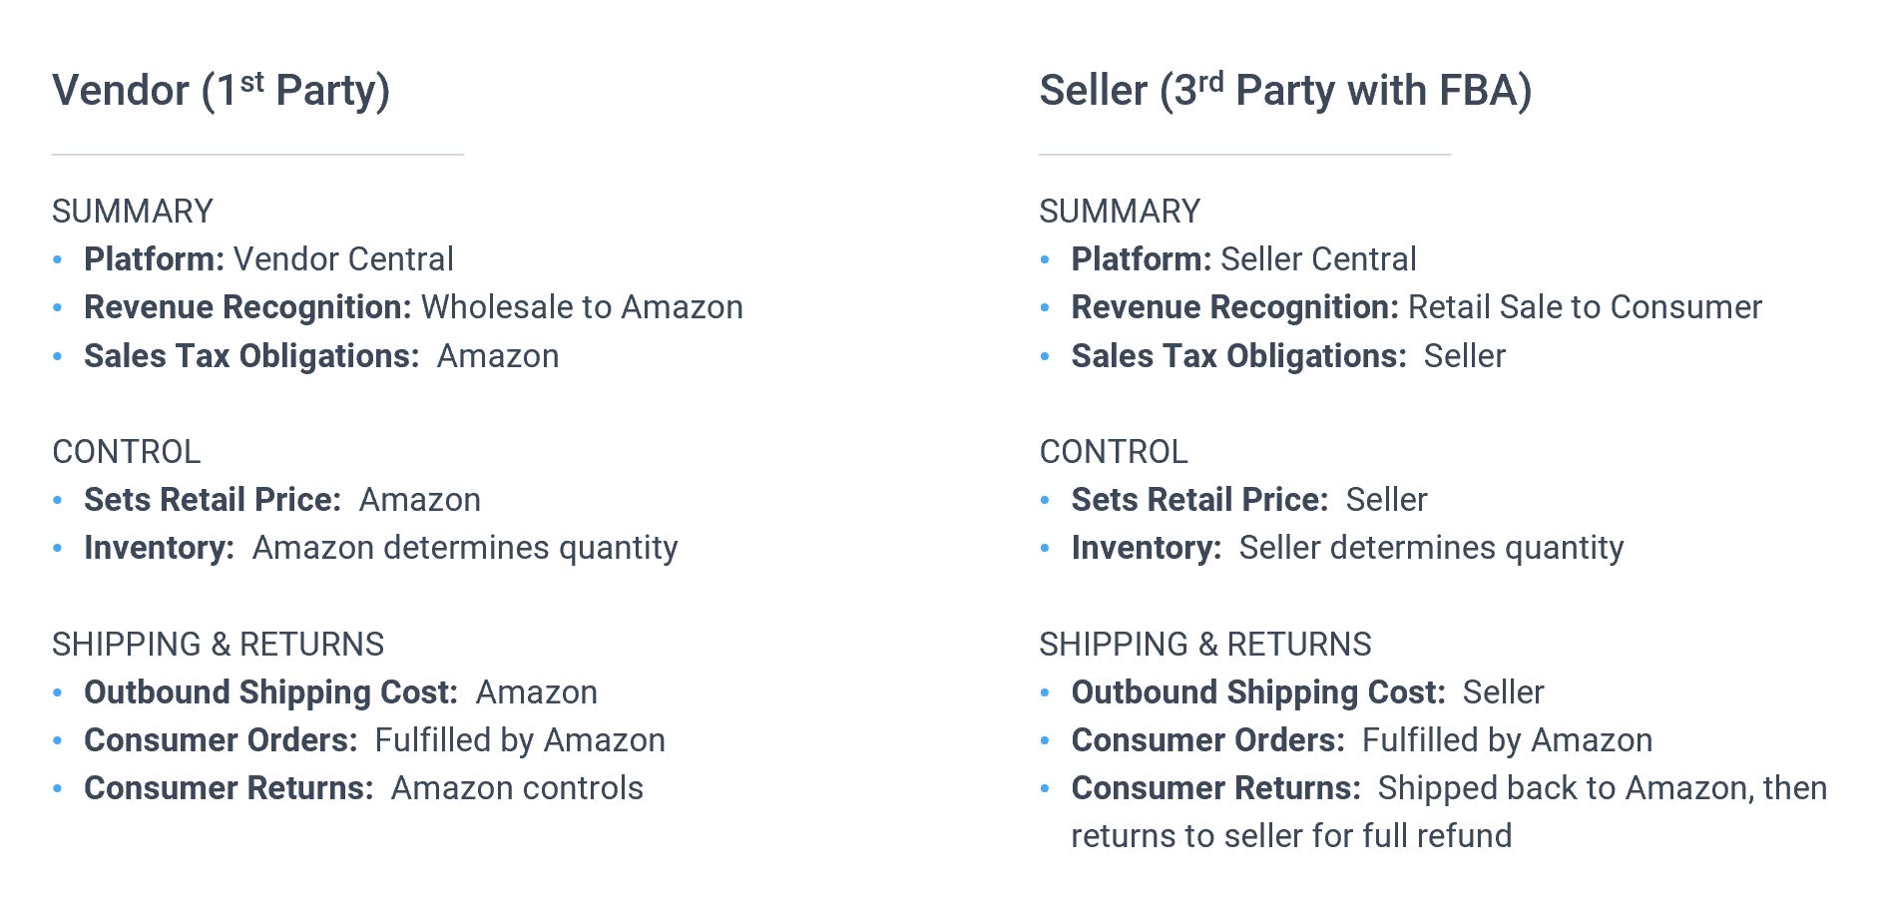Click SHIPPING & RETURNS heading under Seller
This screenshot has width=1882, height=909.
pos(1205,645)
